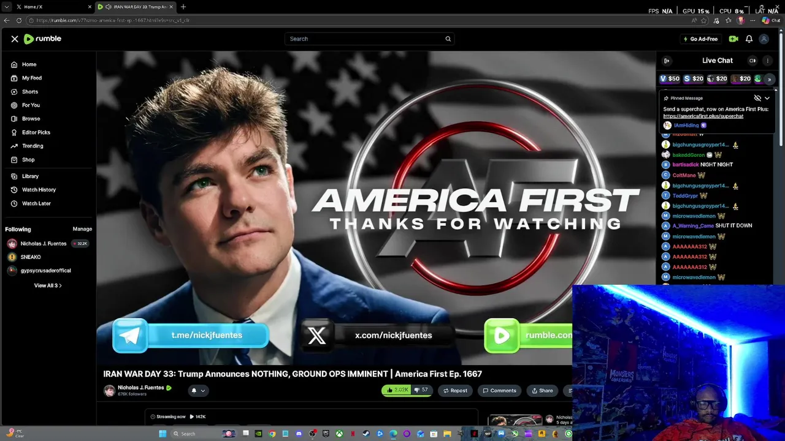785x441 pixels.
Task: Expand View All 3 followed channels
Action: tap(48, 285)
